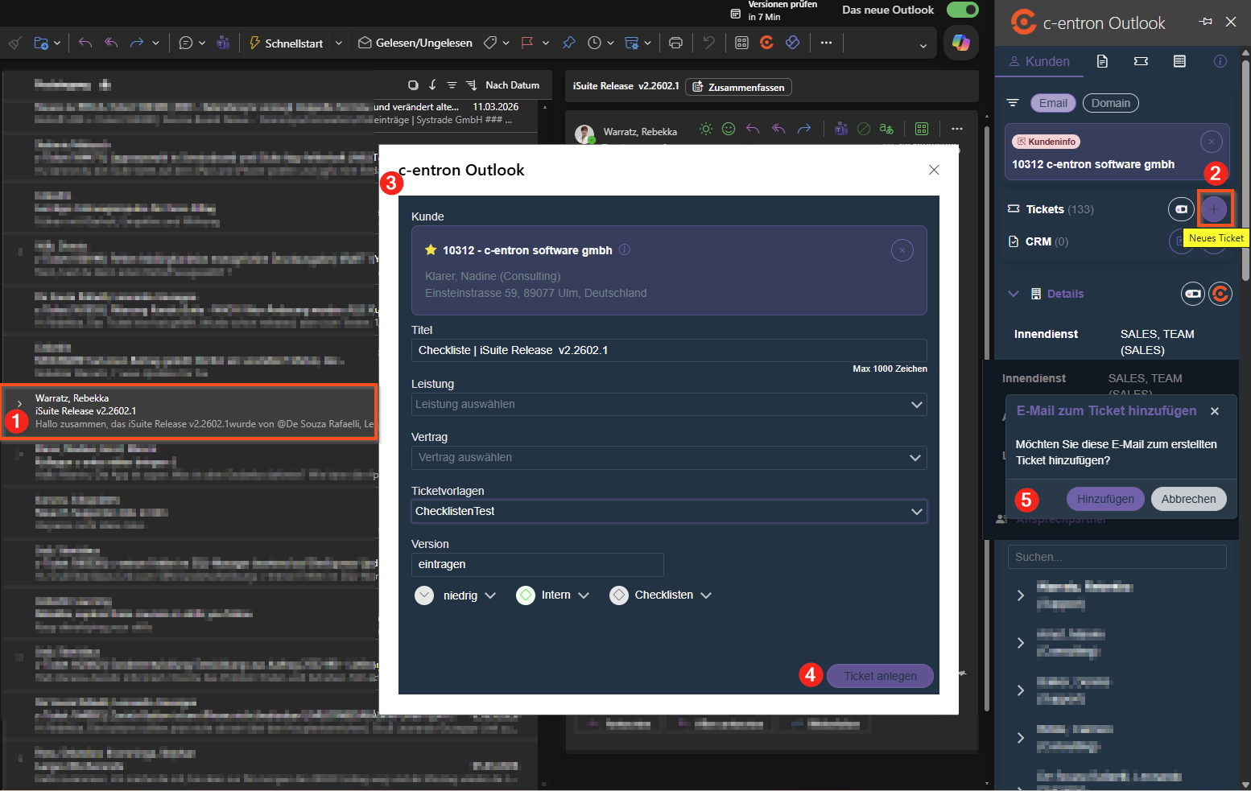Viewport: 1251px width, 791px height.
Task: Open the niedrig priority dropdown
Action: click(456, 595)
